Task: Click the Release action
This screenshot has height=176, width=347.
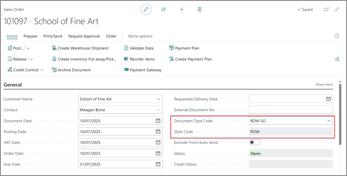Action: (17, 59)
